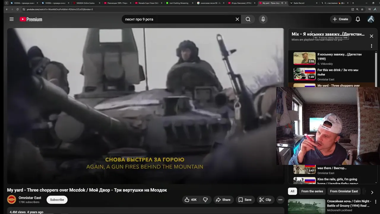Open the Mix playlist three-dot options

(x=371, y=46)
